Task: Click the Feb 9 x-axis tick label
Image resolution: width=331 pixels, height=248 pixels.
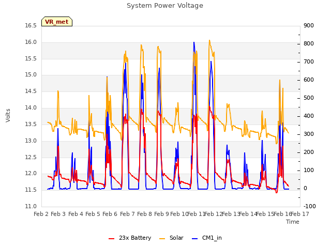Action: [161, 214]
